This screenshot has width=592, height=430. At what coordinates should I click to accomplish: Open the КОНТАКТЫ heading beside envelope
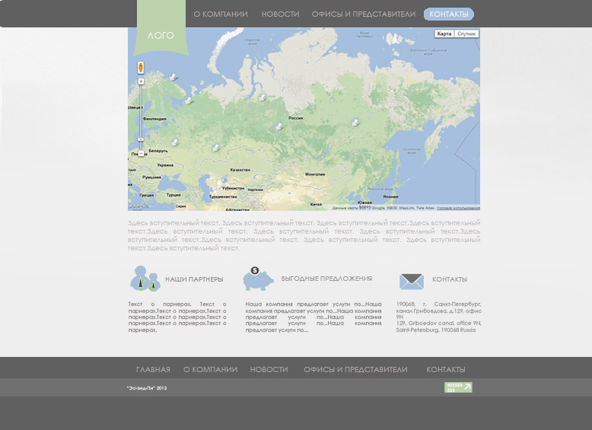(450, 279)
